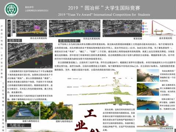Click the title "2019 园冶杯 大学生国际竞赛"
The width and height of the screenshot is (176, 132).
pyautogui.click(x=104, y=8)
